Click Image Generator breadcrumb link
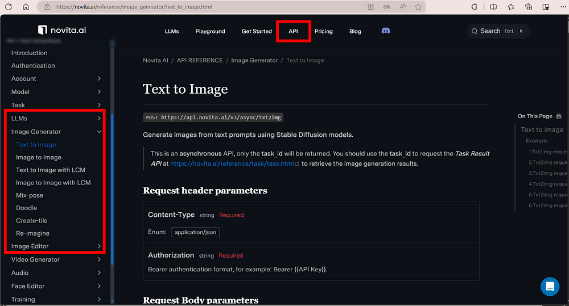 tap(254, 61)
